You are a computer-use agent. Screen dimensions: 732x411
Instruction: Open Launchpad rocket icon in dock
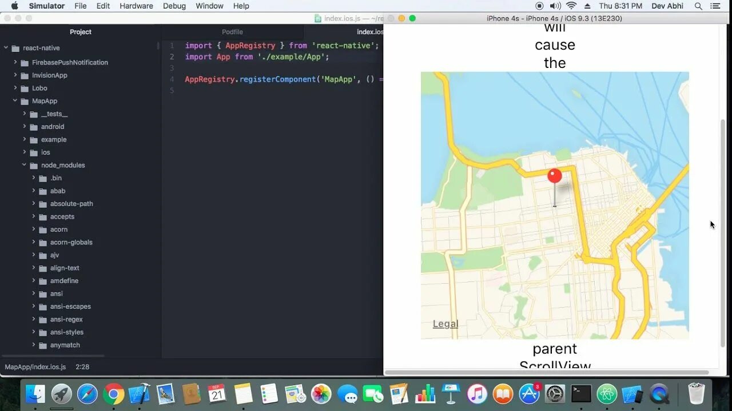coord(62,394)
